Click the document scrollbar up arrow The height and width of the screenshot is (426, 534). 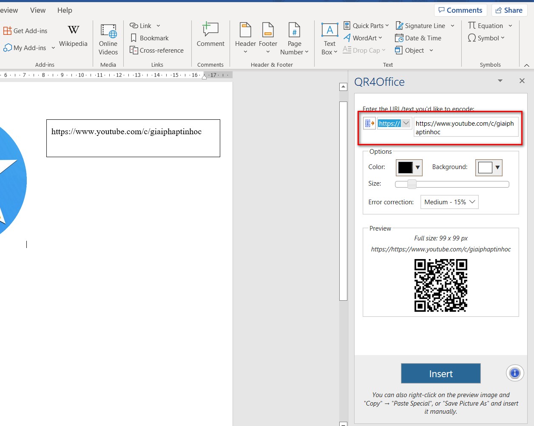[x=343, y=87]
